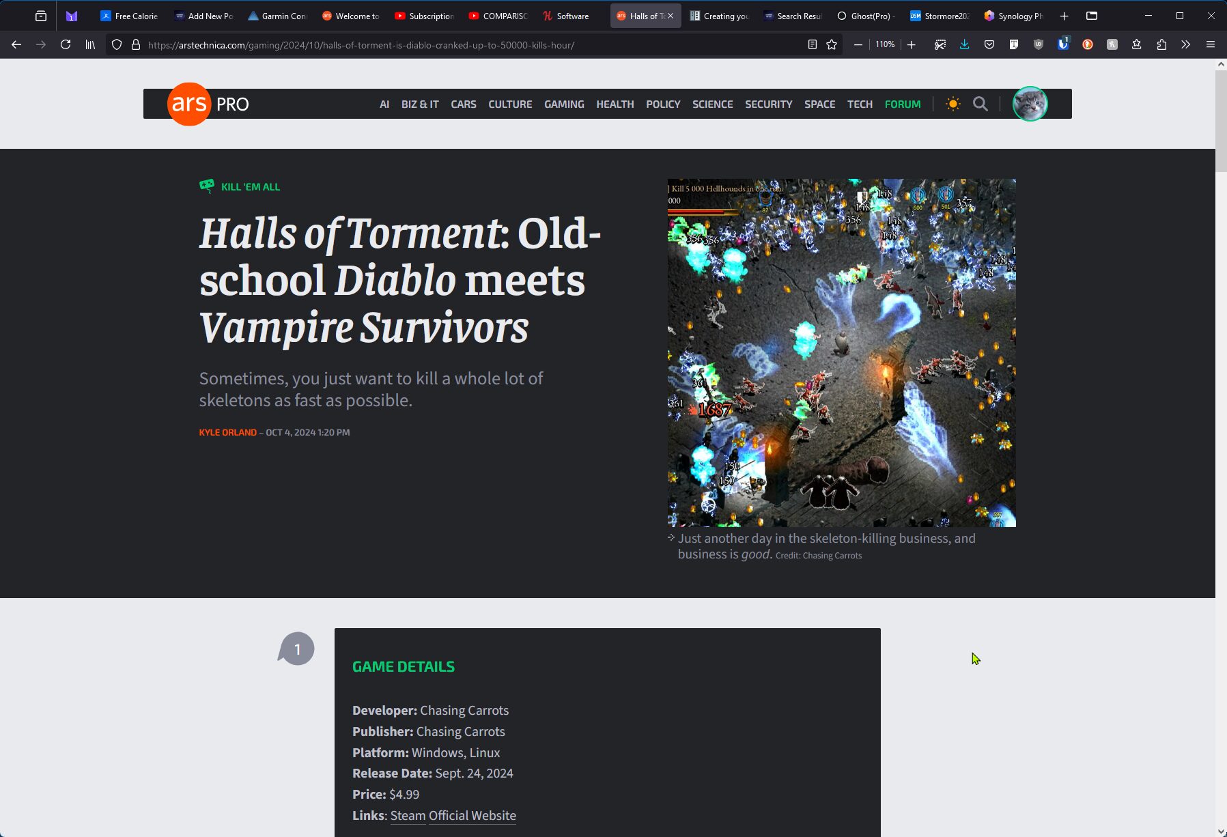Open the Ars Technica site search
Image resolution: width=1227 pixels, height=837 pixels.
pos(980,104)
